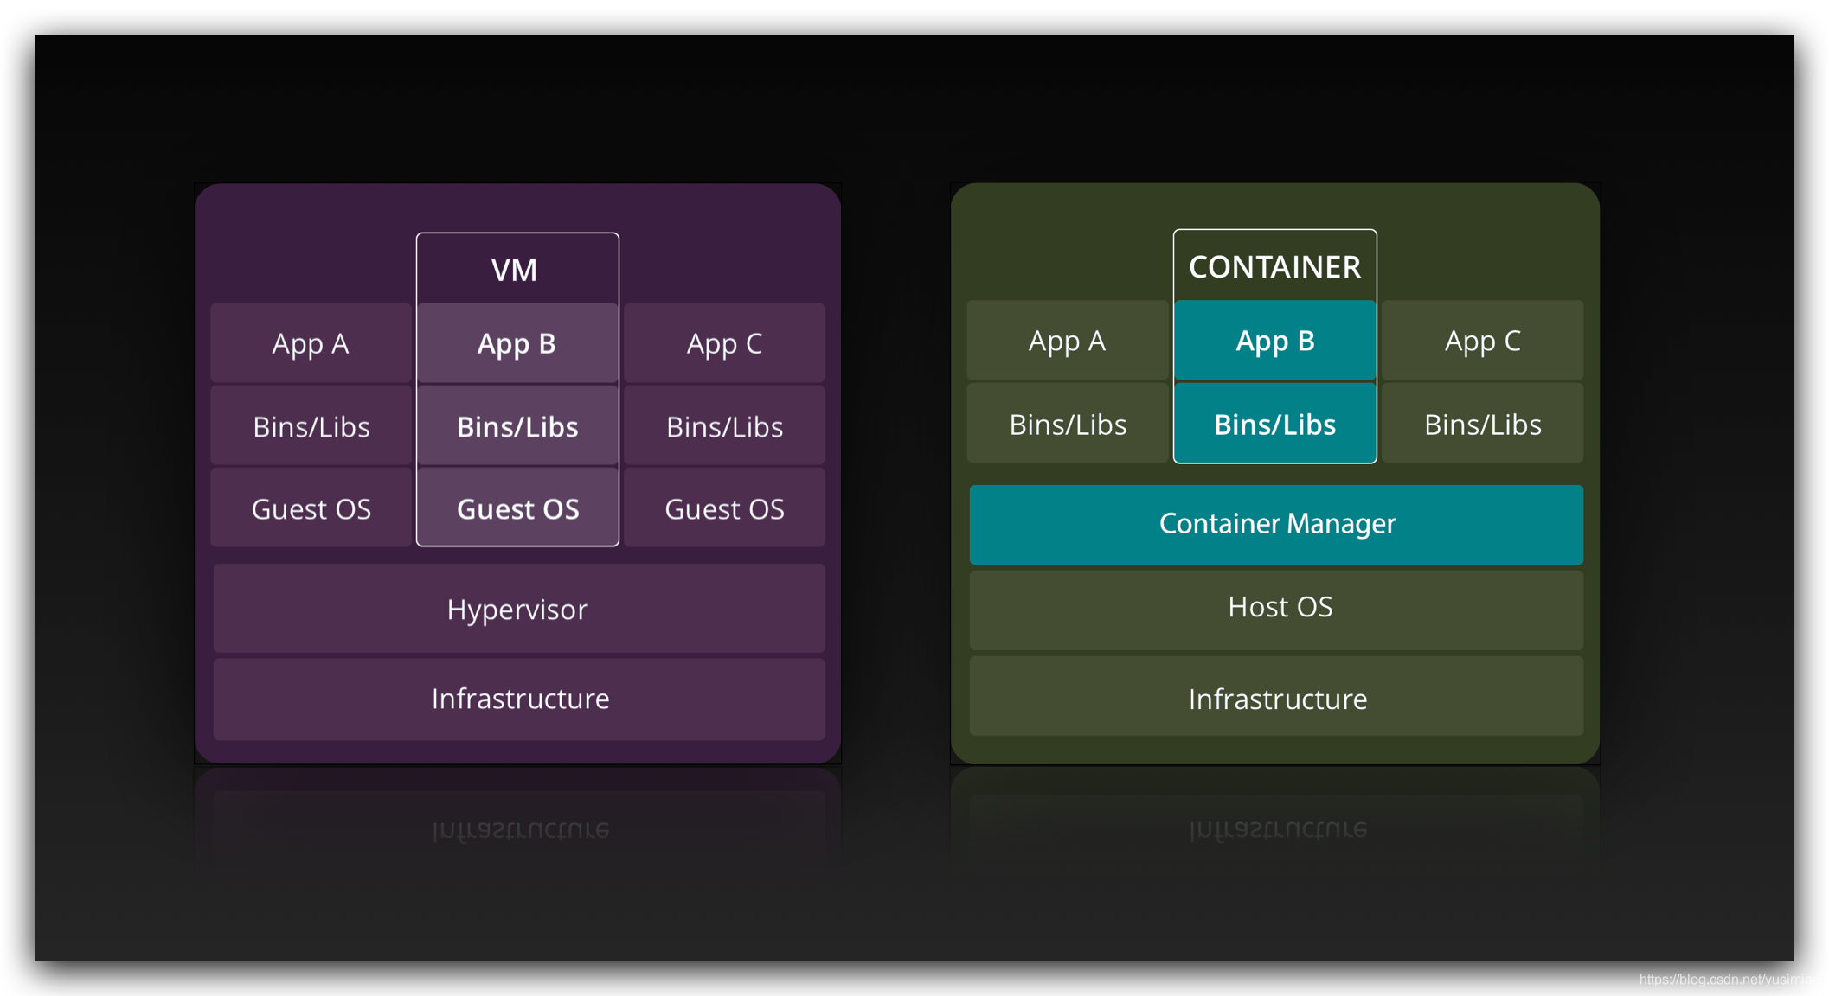Viewport: 1829px width, 996px height.
Task: Click the Container Manager bar
Action: point(1276,524)
